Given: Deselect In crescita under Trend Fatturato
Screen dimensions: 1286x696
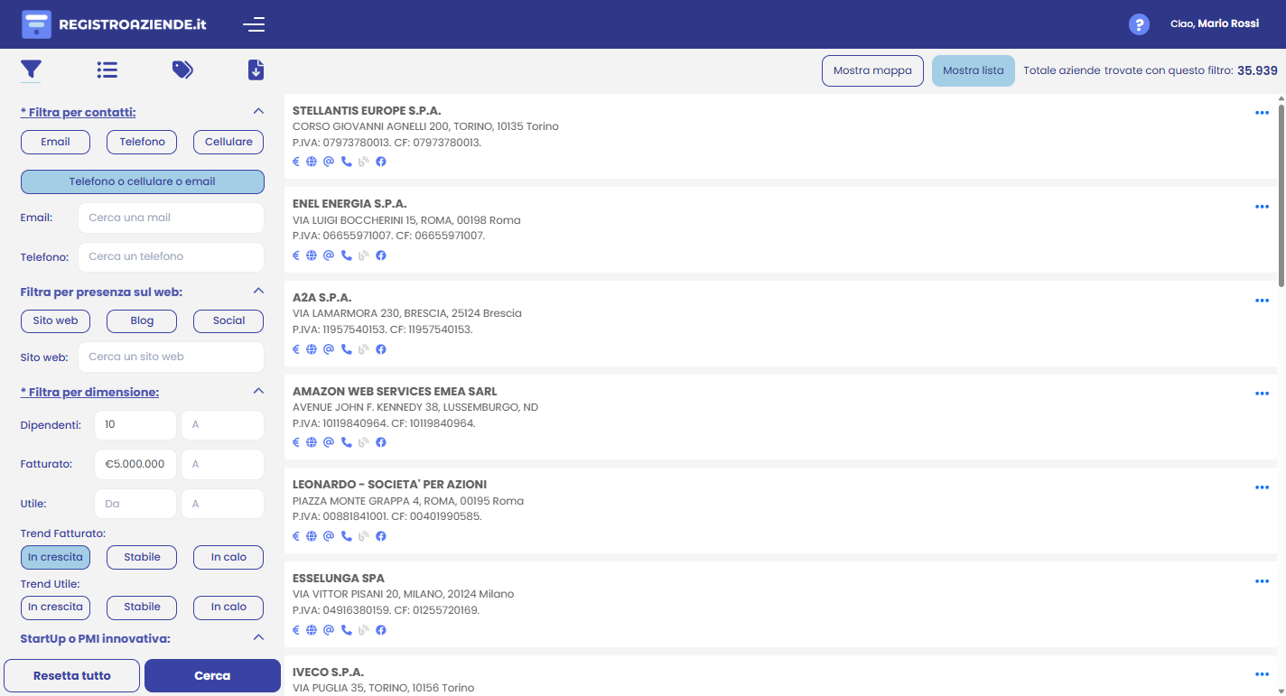Looking at the screenshot, I should 55,557.
